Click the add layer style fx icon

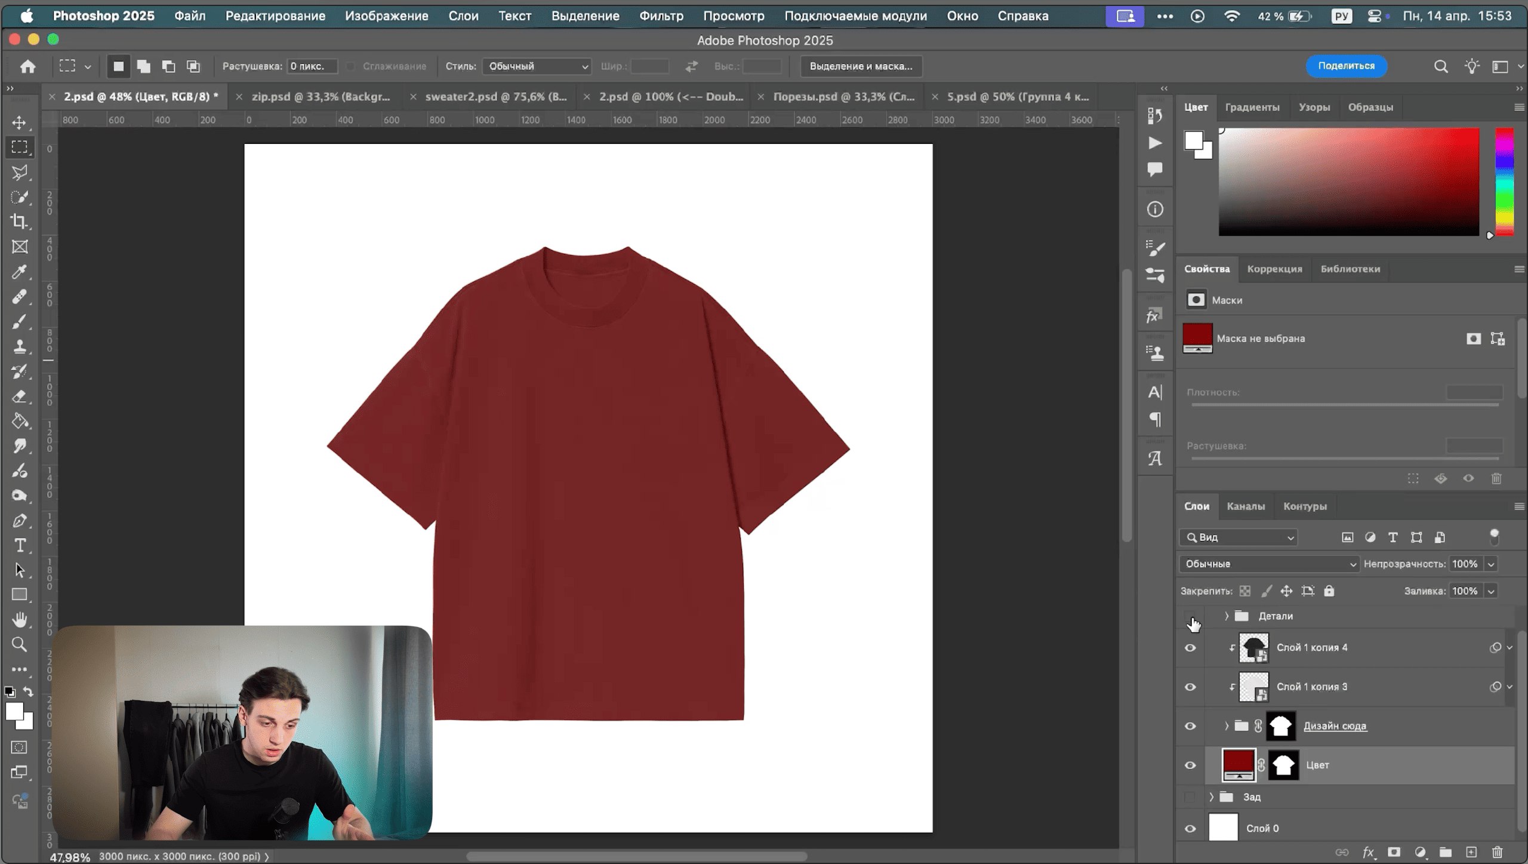1368,852
